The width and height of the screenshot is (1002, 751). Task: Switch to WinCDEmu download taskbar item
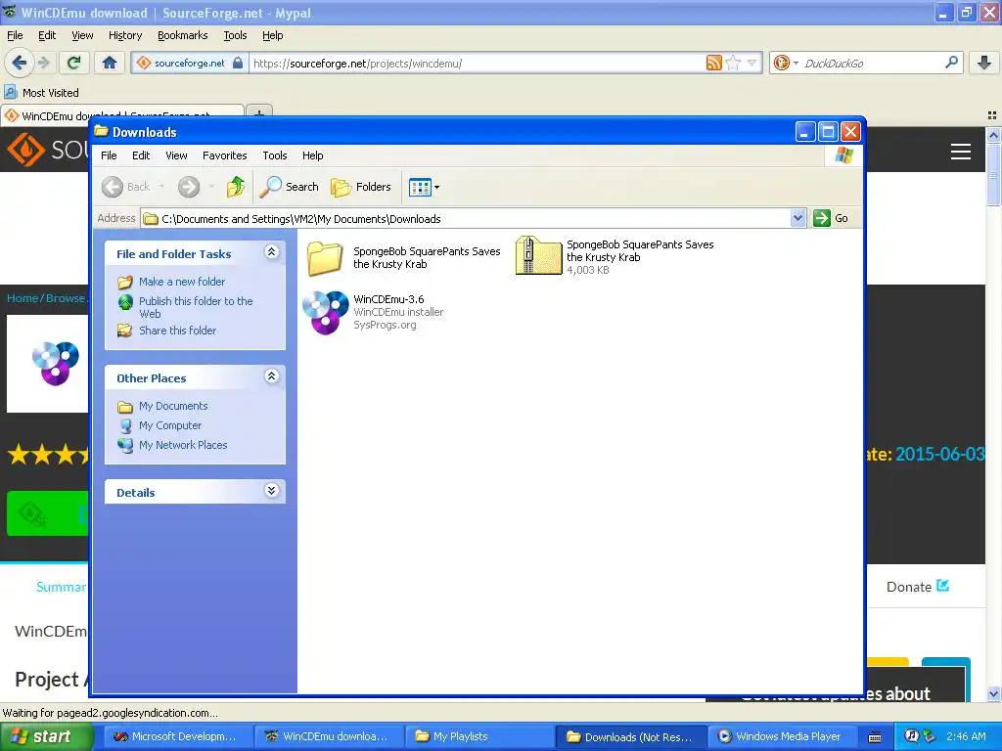[x=328, y=736]
